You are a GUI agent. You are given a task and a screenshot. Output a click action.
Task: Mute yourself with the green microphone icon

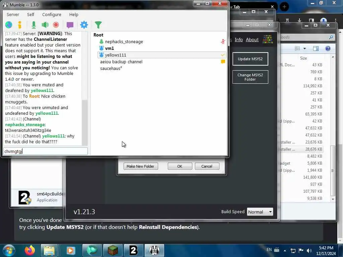pos(34,25)
